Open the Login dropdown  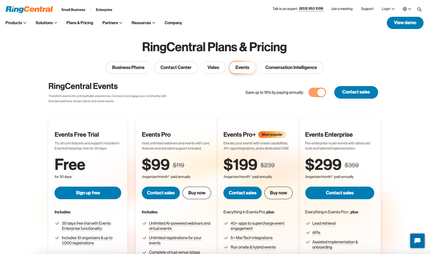[x=388, y=9]
